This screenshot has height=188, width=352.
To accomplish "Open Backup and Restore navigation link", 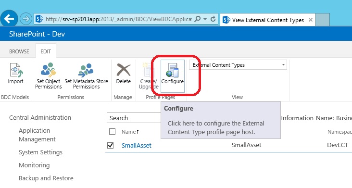I will click(46, 178).
